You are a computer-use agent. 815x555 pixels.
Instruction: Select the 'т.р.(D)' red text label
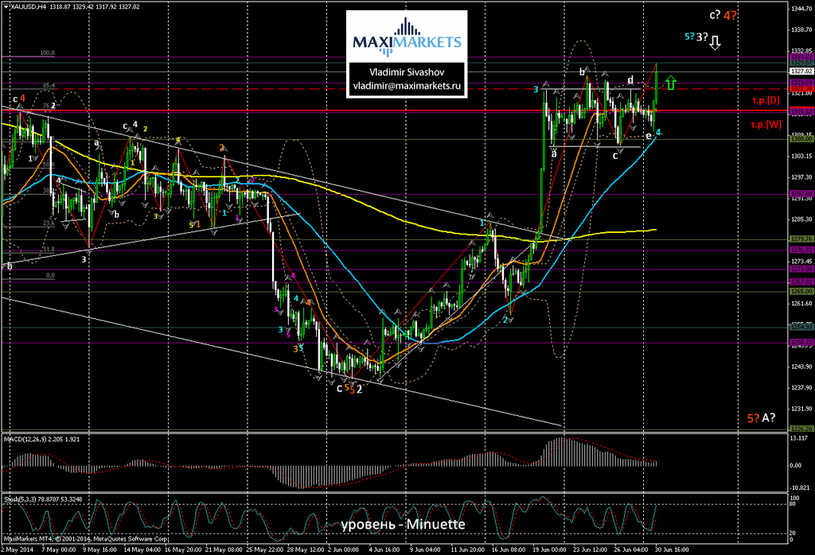click(x=766, y=100)
